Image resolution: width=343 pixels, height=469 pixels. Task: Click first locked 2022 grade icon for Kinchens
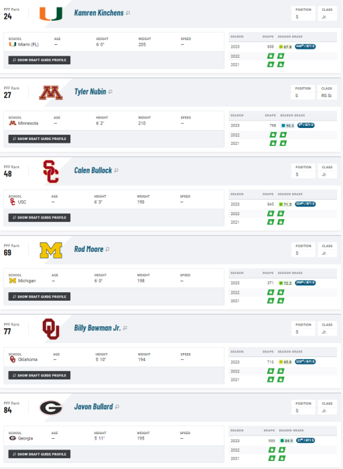click(271, 56)
